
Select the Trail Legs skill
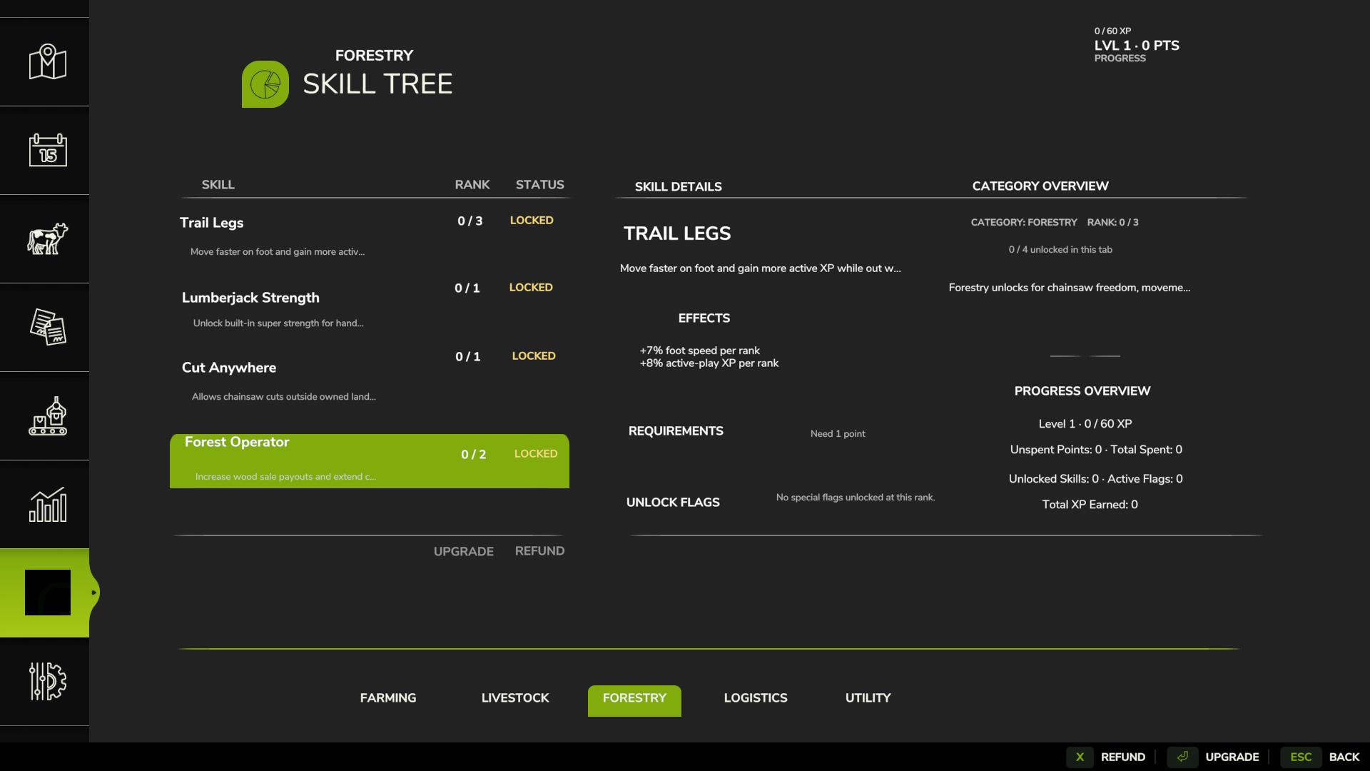click(x=211, y=222)
